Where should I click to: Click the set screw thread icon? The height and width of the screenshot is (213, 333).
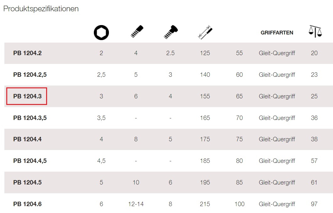(137, 32)
